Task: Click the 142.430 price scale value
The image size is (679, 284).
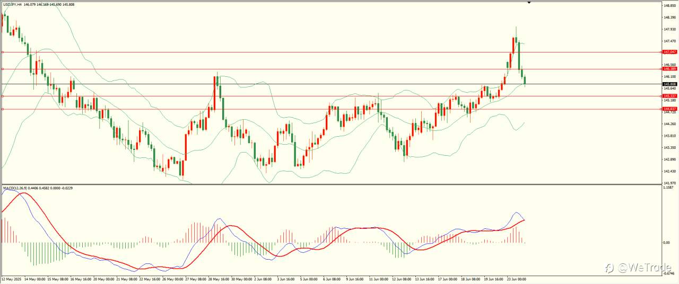Action: point(669,171)
